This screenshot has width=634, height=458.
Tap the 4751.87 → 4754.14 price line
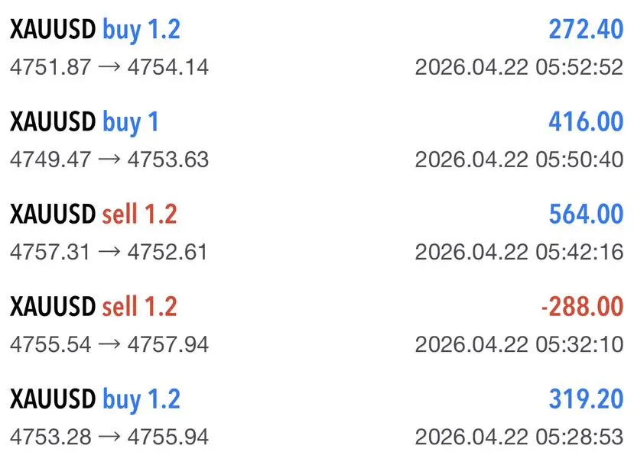coord(109,67)
